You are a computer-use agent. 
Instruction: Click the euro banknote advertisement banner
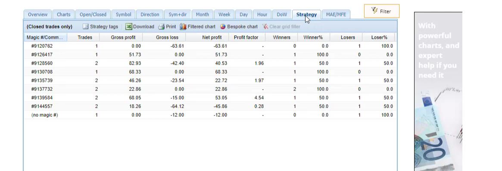pos(438,91)
